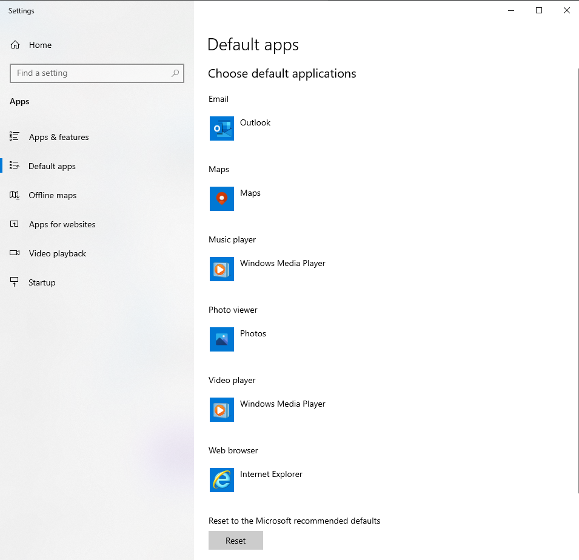Click the Startup icon in sidebar
Viewport: 579px width, 560px height.
pyautogui.click(x=15, y=282)
